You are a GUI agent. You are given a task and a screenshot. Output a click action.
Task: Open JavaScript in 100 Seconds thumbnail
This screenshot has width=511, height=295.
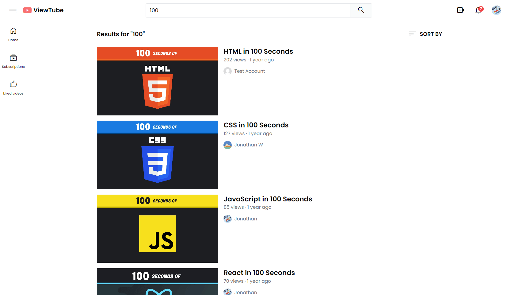(x=158, y=229)
